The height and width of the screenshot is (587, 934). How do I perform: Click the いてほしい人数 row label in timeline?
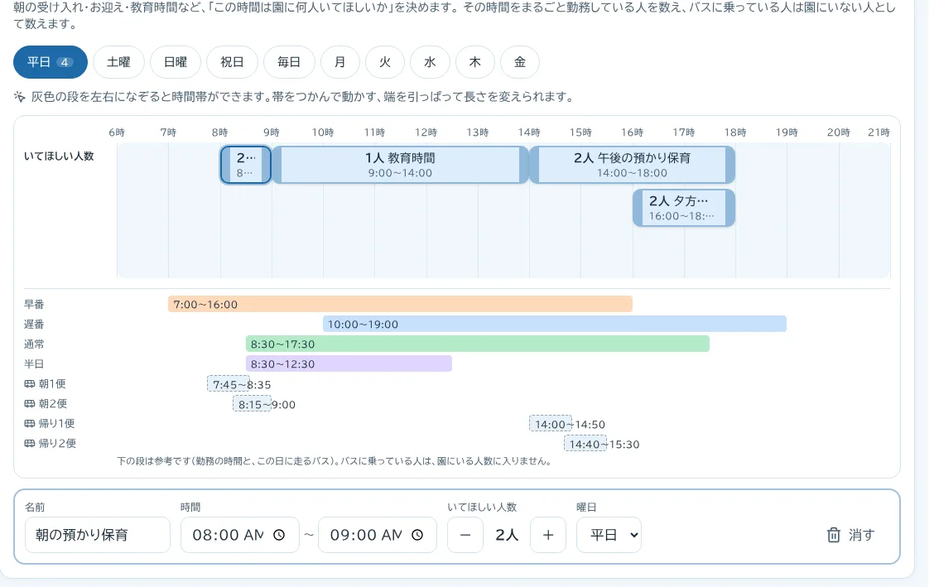pyautogui.click(x=59, y=156)
